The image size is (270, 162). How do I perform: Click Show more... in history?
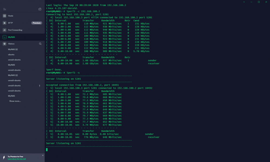pyautogui.click(x=15, y=101)
